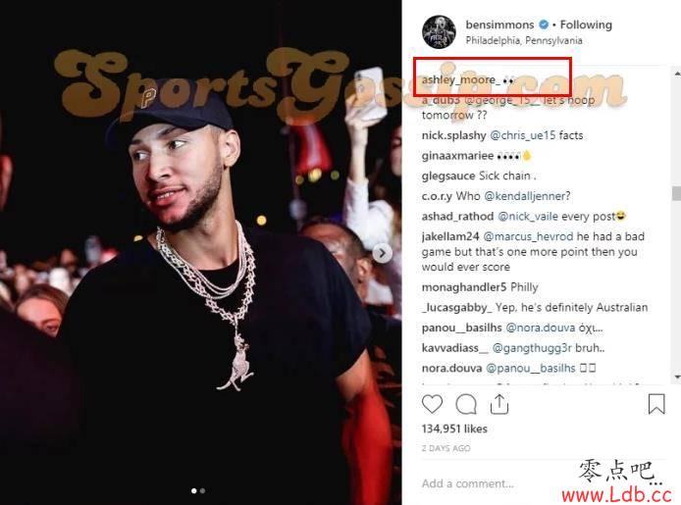Viewport: 681px width, 505px height.
Task: Select first carousel dot indicator
Action: [193, 490]
